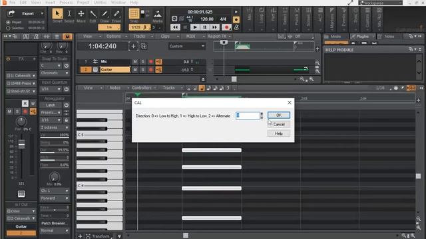Open the Custom track control dropdown
Viewport: 426px width, 239px height.
(x=186, y=46)
